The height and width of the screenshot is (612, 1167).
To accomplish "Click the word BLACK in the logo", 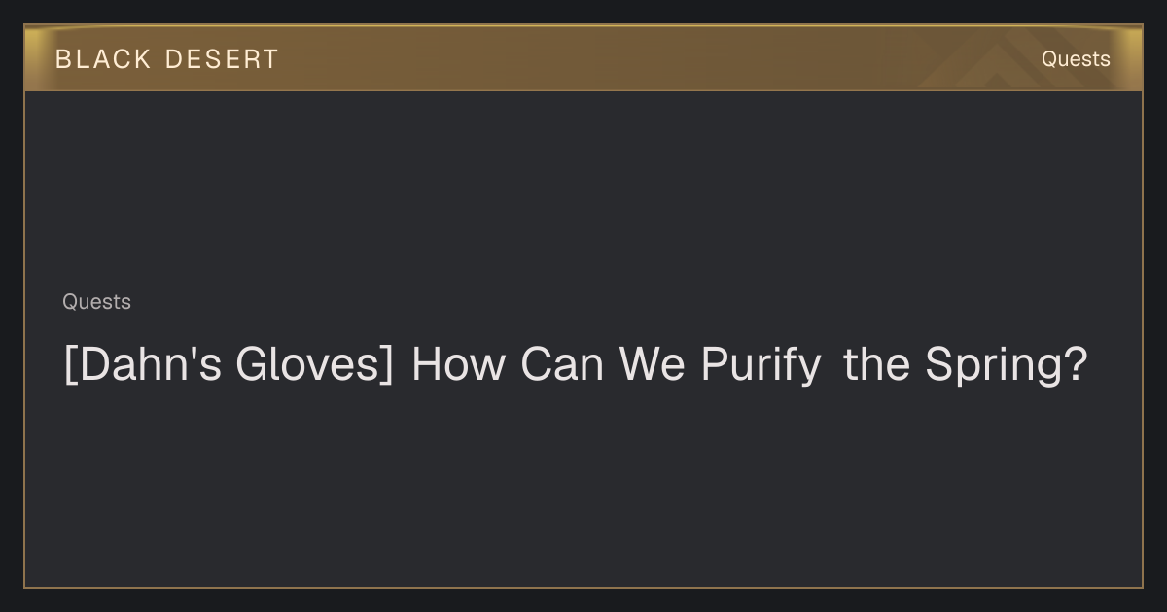I will point(103,59).
